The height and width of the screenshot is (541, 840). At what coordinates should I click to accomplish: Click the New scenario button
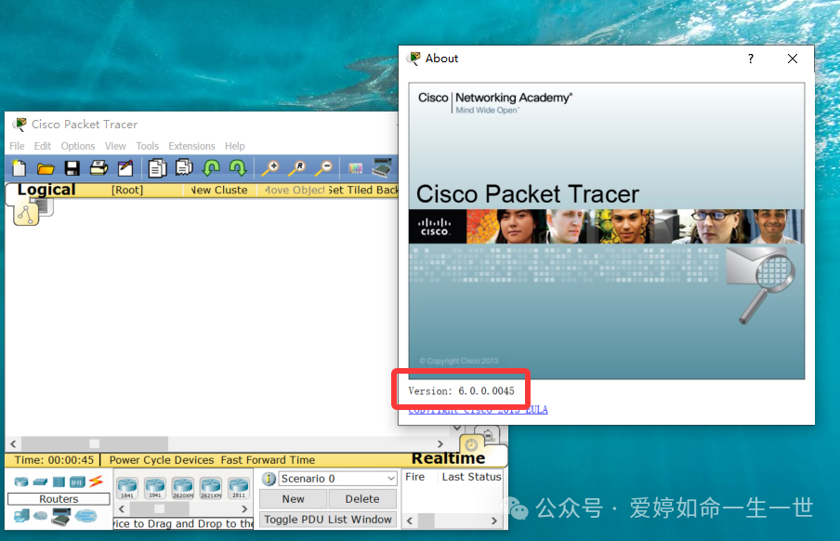[x=293, y=499]
